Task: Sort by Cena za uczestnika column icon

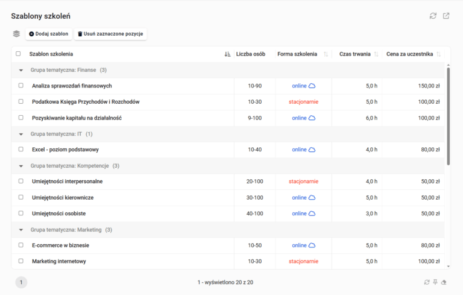Action: (439, 54)
